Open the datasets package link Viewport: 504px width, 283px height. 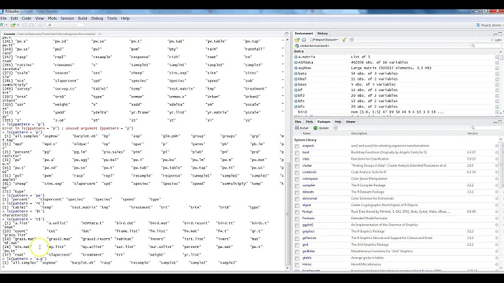[x=308, y=192]
